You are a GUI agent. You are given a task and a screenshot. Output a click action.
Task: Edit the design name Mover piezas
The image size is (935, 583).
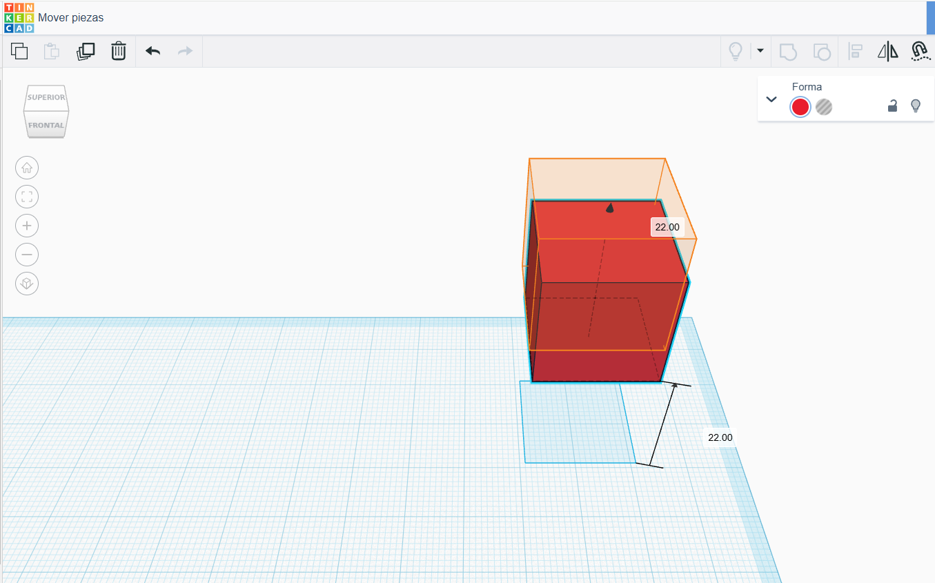pos(71,18)
